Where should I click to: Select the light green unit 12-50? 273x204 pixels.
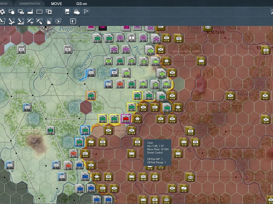(x=144, y=62)
